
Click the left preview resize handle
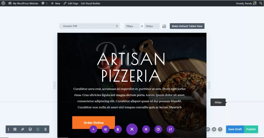[x=55, y=85]
